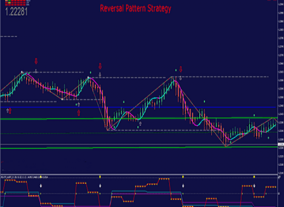
Task: Click the white down arrow under the second red arrow
Action: tap(100, 75)
